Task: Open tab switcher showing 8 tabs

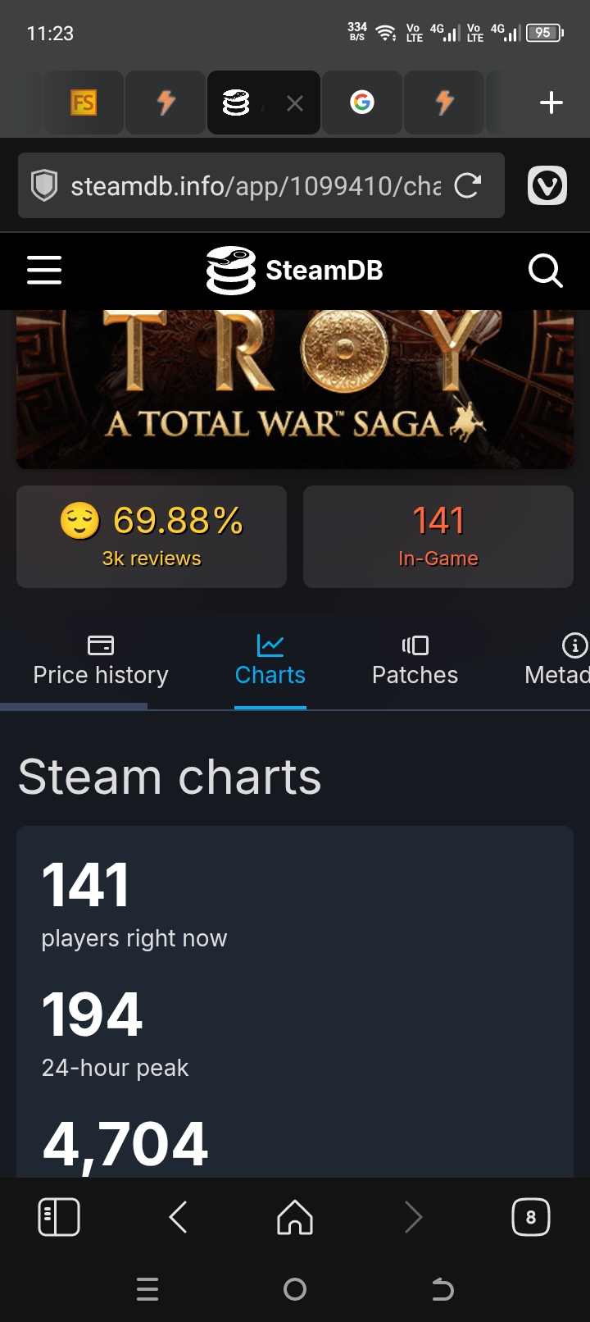Action: coord(530,1217)
